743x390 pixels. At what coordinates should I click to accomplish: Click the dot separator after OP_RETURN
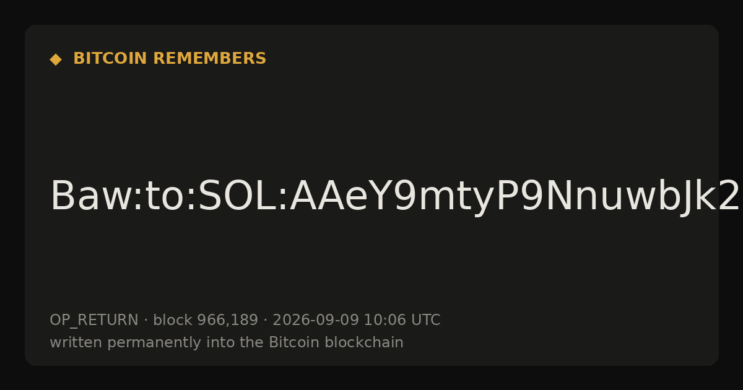(146, 321)
